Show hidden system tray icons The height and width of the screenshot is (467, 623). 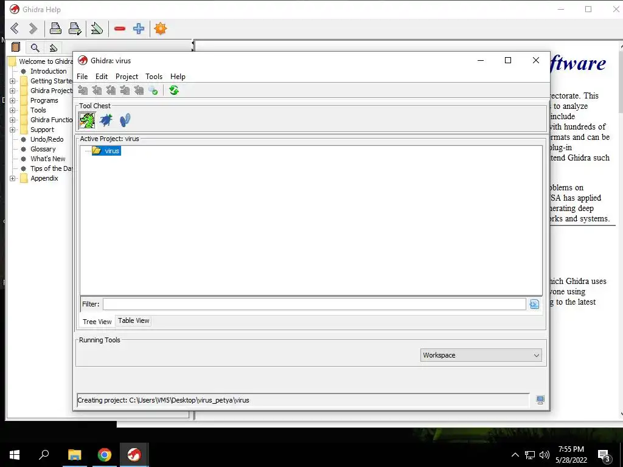coord(515,455)
